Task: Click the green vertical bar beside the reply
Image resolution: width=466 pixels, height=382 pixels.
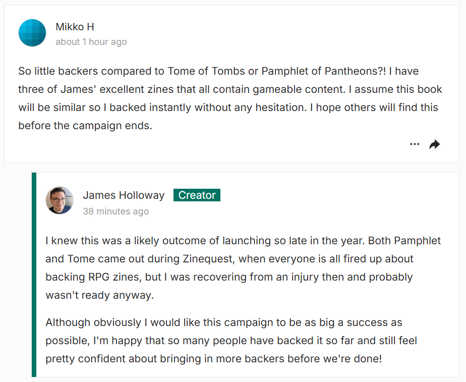Action: pyautogui.click(x=34, y=275)
